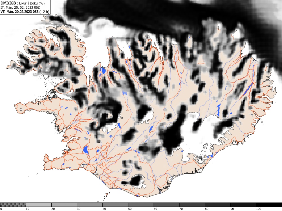Viewport: 282px width, 211px height.
Task: Select the valid time "VT: Mán. 20.02.2023 08Z"
Action: tap(19, 12)
